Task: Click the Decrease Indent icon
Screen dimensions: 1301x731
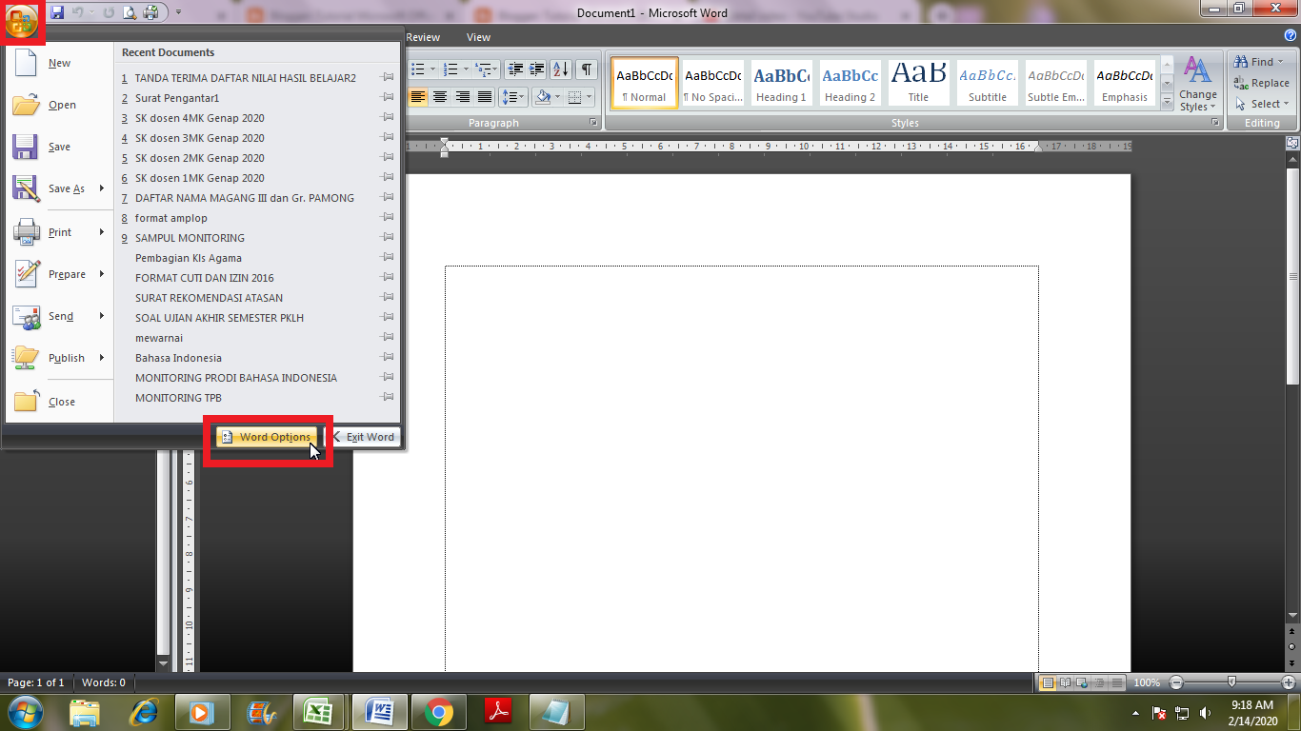Action: 515,69
